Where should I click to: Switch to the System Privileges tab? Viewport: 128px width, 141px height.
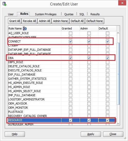pyautogui.click(x=46, y=14)
